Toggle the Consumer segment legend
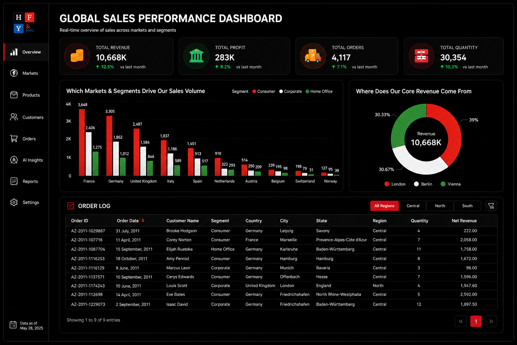Screen dimensions: 517x345 264,91
